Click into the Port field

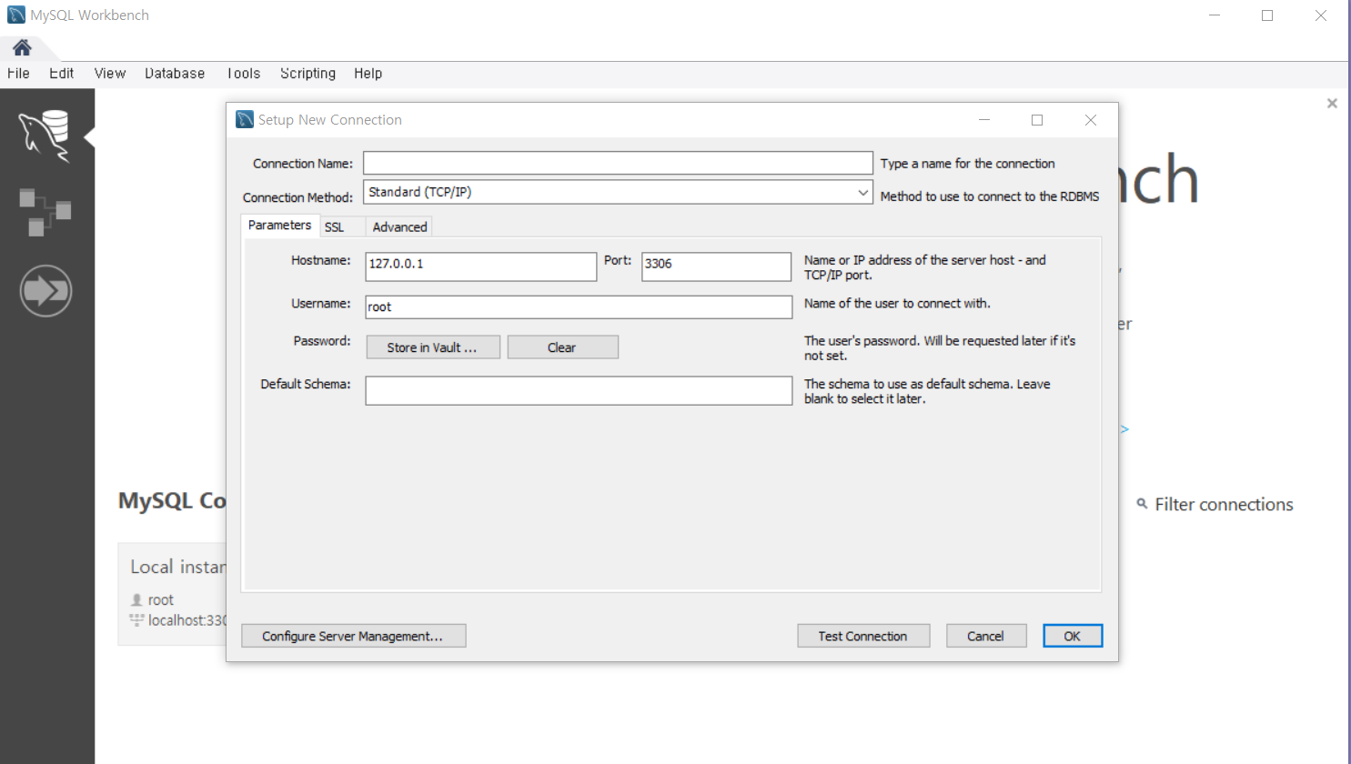[x=716, y=266]
